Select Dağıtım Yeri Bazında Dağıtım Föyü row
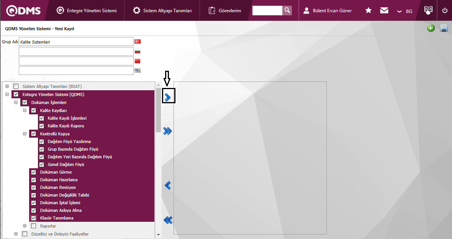 pos(96,157)
